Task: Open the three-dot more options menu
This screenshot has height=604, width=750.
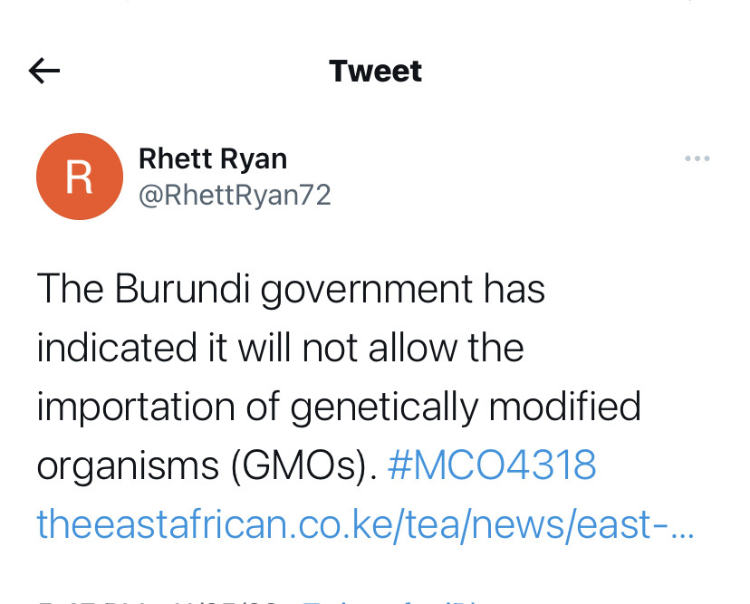Action: (697, 159)
